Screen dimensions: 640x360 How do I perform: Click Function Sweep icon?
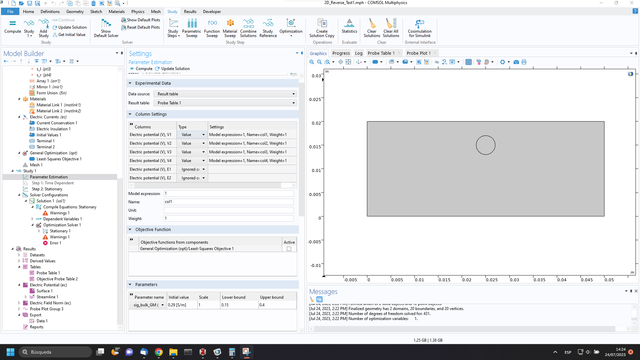212,28
